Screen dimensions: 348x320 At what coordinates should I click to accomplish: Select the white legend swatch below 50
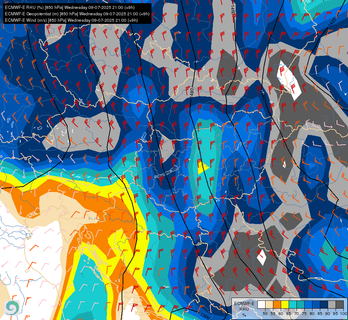pyautogui.click(x=261, y=304)
